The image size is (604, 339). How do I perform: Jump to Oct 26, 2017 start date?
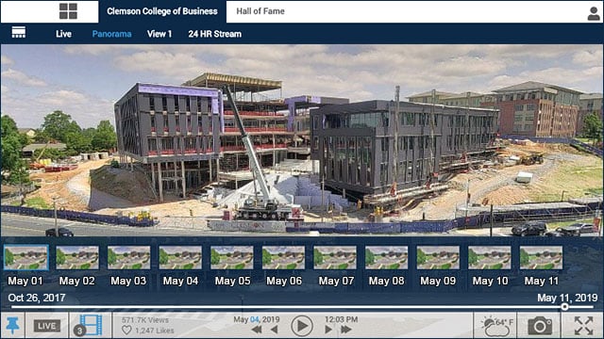(37, 298)
